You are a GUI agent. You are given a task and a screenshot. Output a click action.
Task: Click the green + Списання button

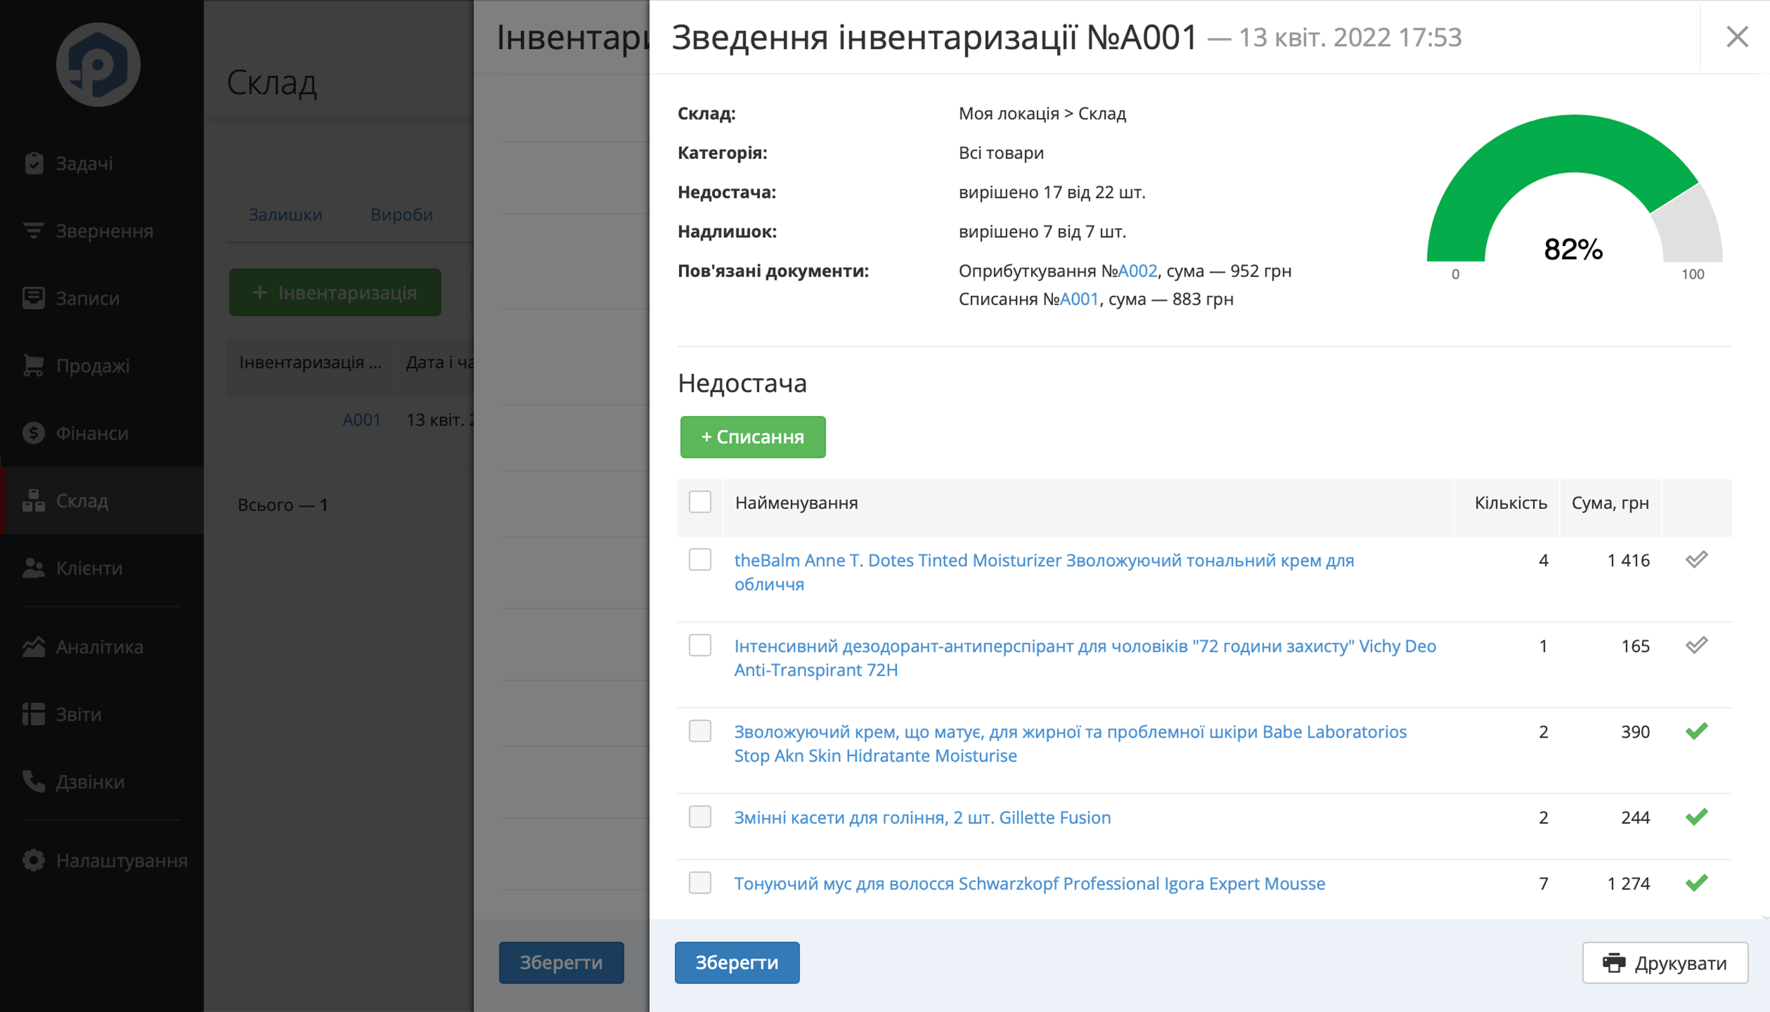point(753,437)
